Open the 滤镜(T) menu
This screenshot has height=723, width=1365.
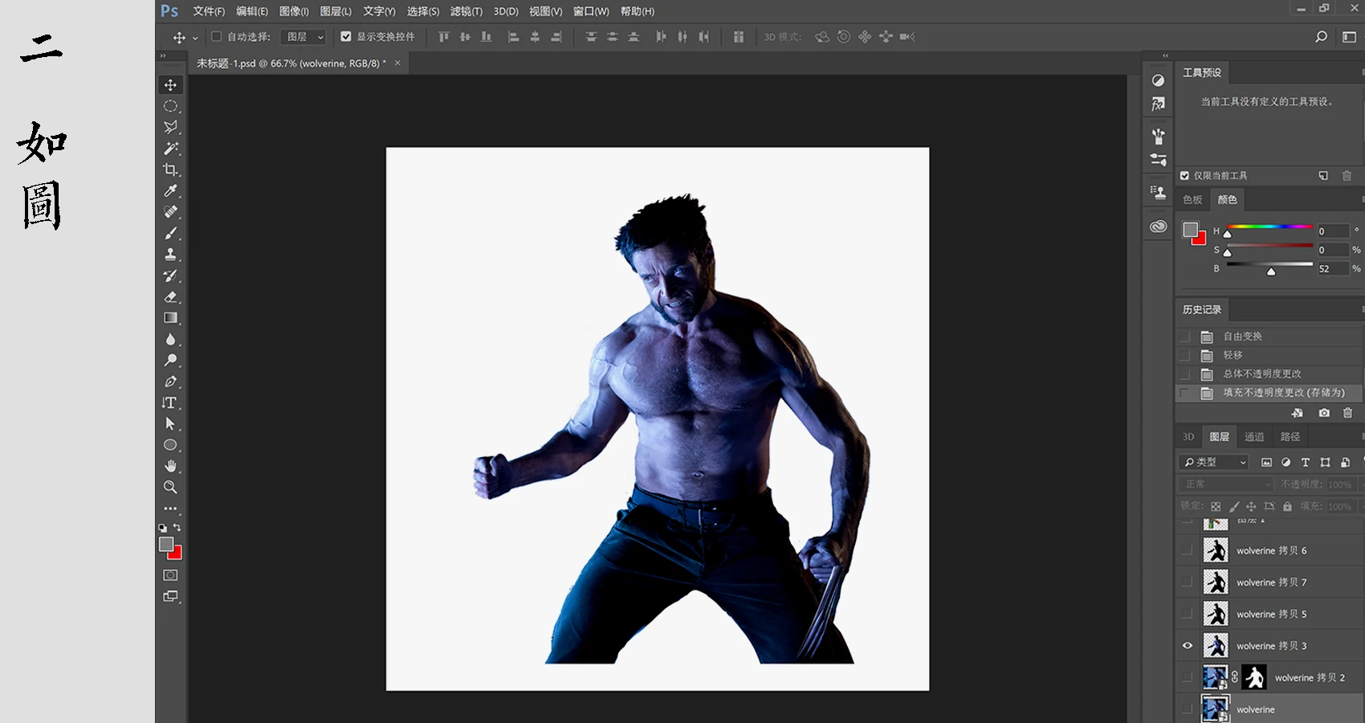click(467, 11)
